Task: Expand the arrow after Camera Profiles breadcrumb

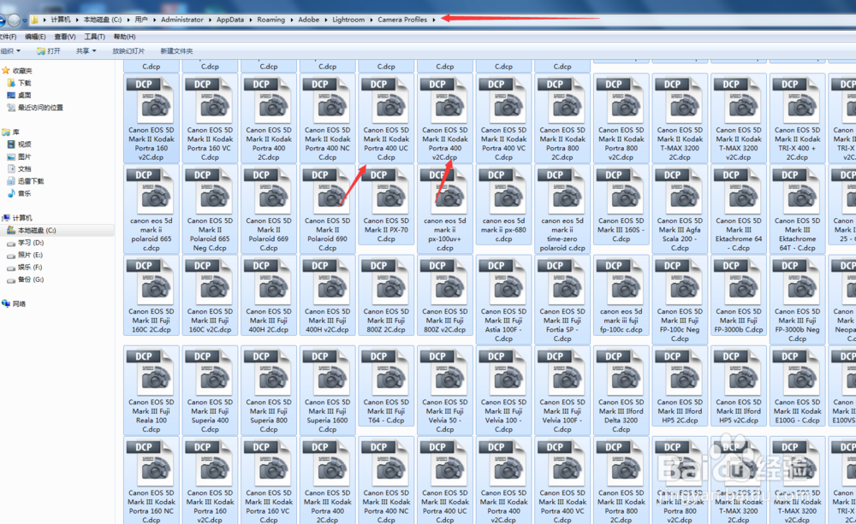Action: point(434,20)
